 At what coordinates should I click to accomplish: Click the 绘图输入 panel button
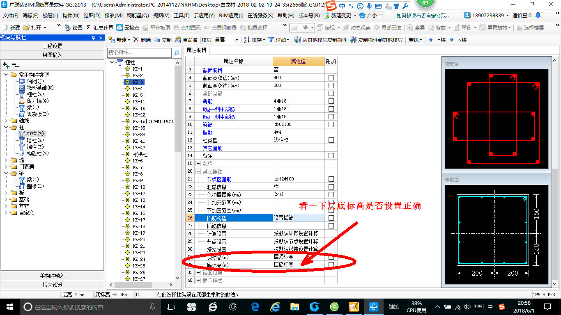point(52,55)
